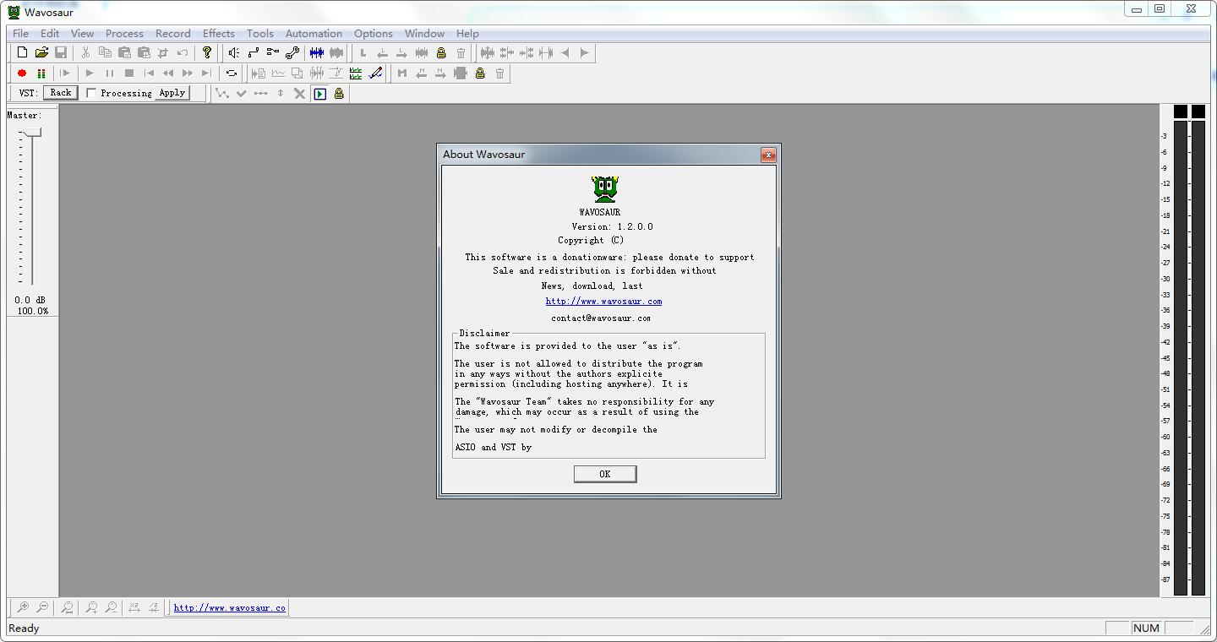Click the blue waveform display icon
This screenshot has height=642, width=1217.
coord(317,52)
